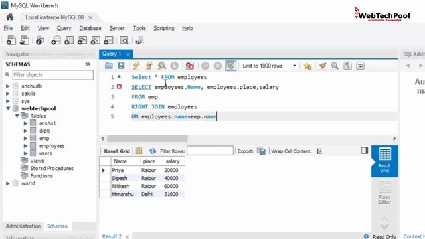Expand the sakila schema

tap(7, 94)
